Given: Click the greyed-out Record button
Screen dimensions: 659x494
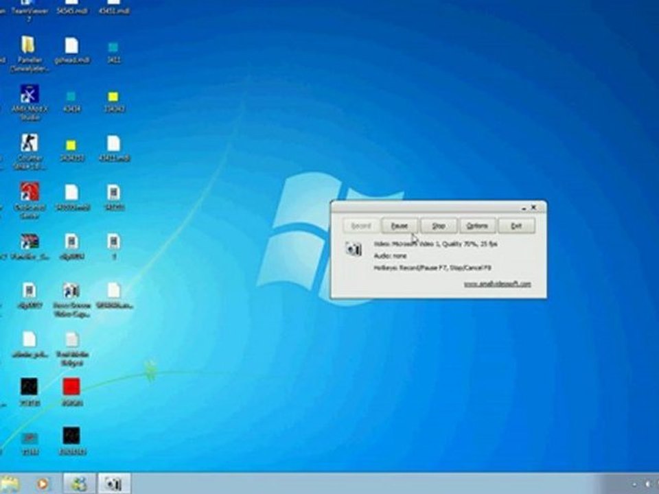Looking at the screenshot, I should [x=360, y=226].
